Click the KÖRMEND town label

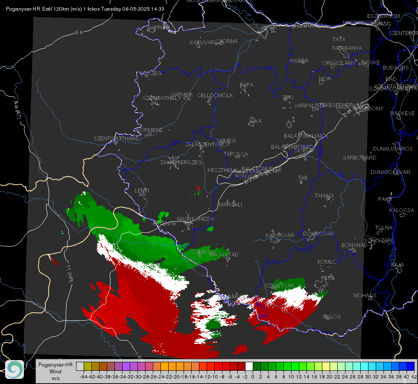150,130
